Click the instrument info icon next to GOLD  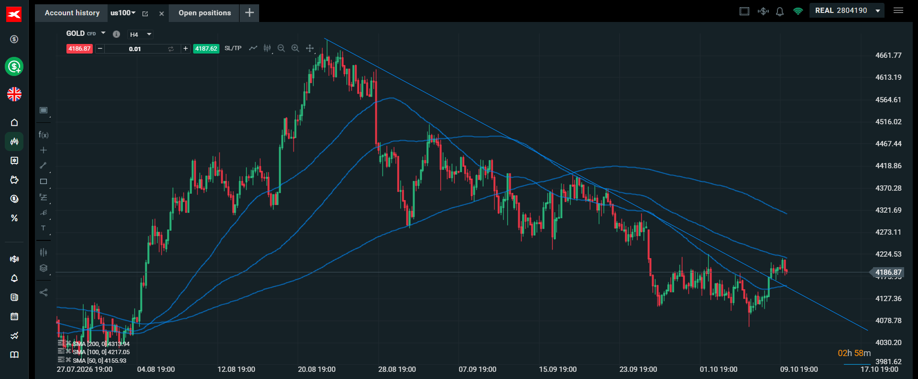(x=116, y=34)
